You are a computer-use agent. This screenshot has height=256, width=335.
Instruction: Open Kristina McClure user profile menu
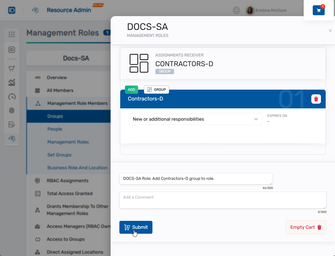point(267,10)
